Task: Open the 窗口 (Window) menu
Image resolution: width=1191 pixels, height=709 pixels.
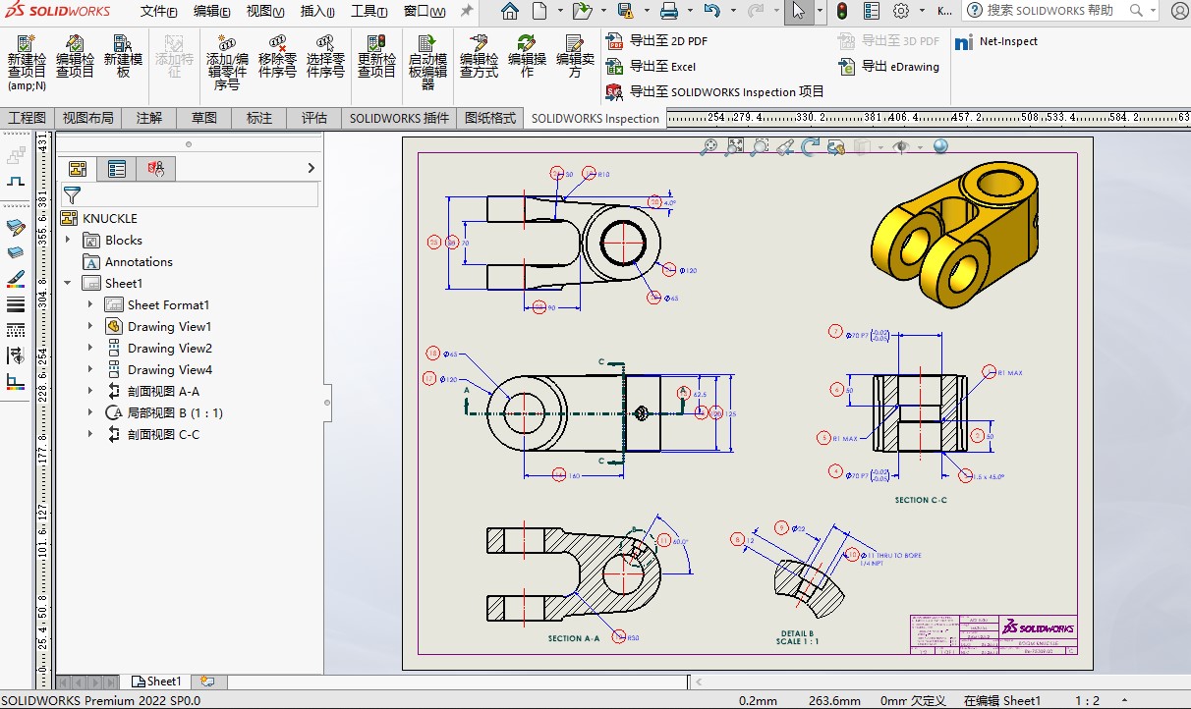Action: point(425,12)
